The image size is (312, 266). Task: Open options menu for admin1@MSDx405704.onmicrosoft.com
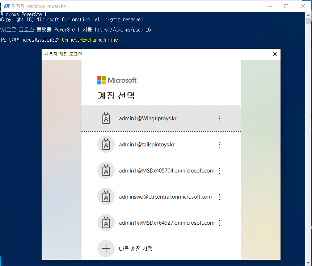click(x=219, y=171)
